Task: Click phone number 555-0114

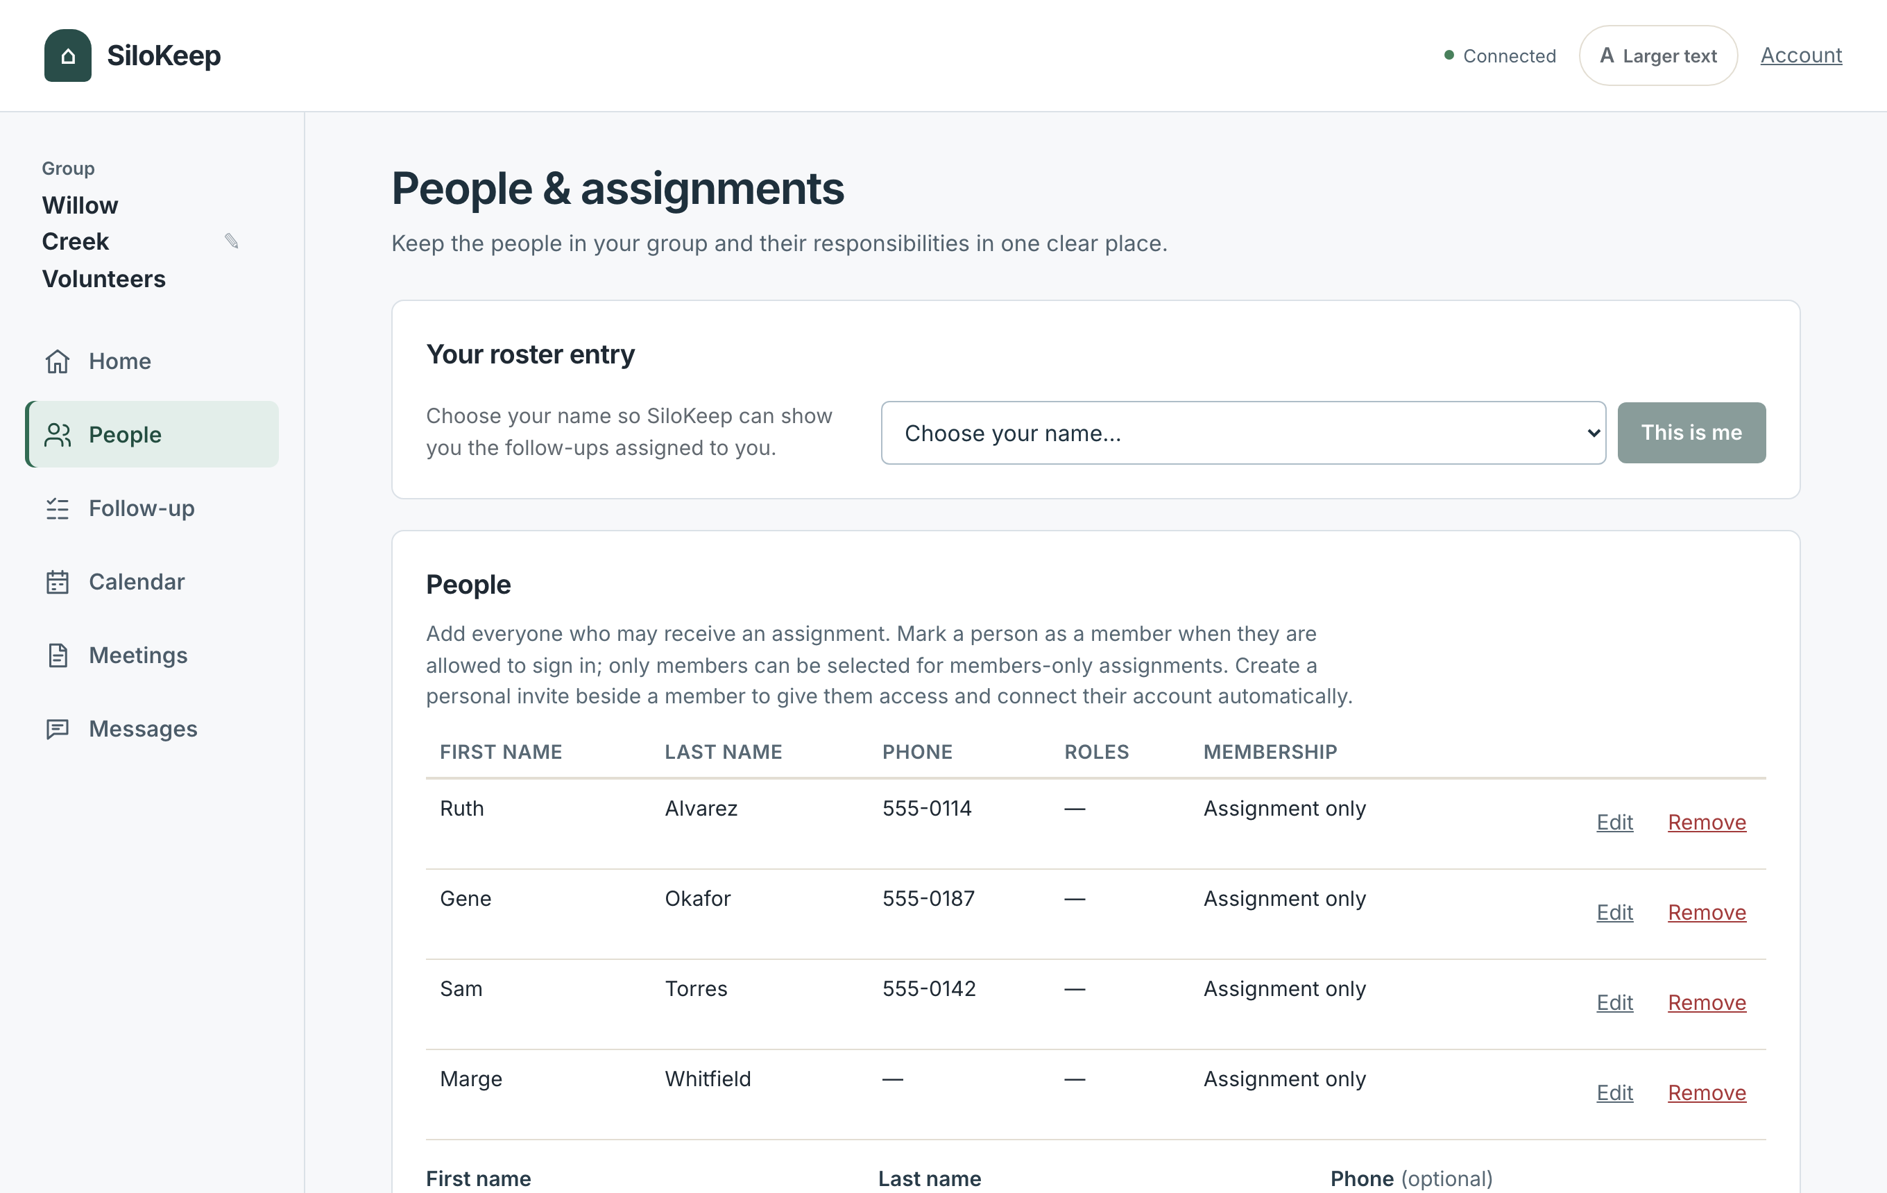Action: pos(927,808)
